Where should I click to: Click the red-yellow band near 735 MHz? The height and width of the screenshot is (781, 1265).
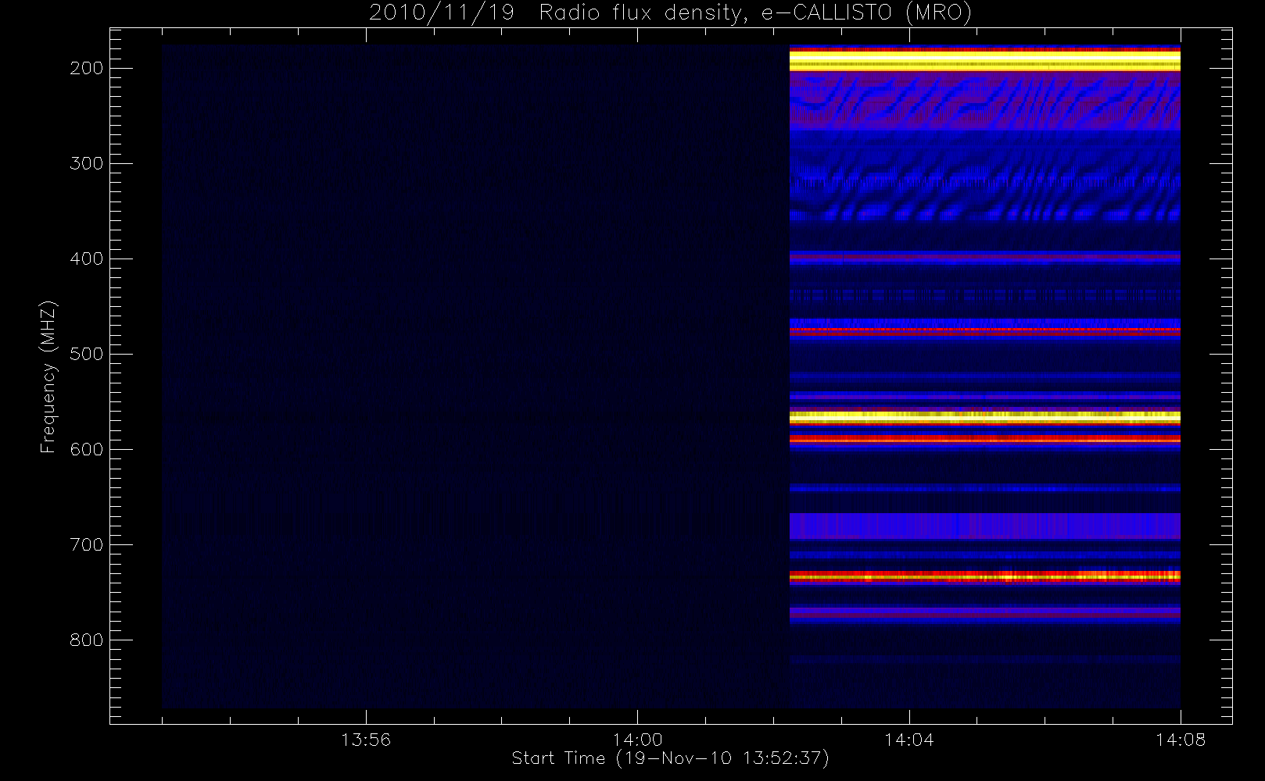(x=984, y=577)
